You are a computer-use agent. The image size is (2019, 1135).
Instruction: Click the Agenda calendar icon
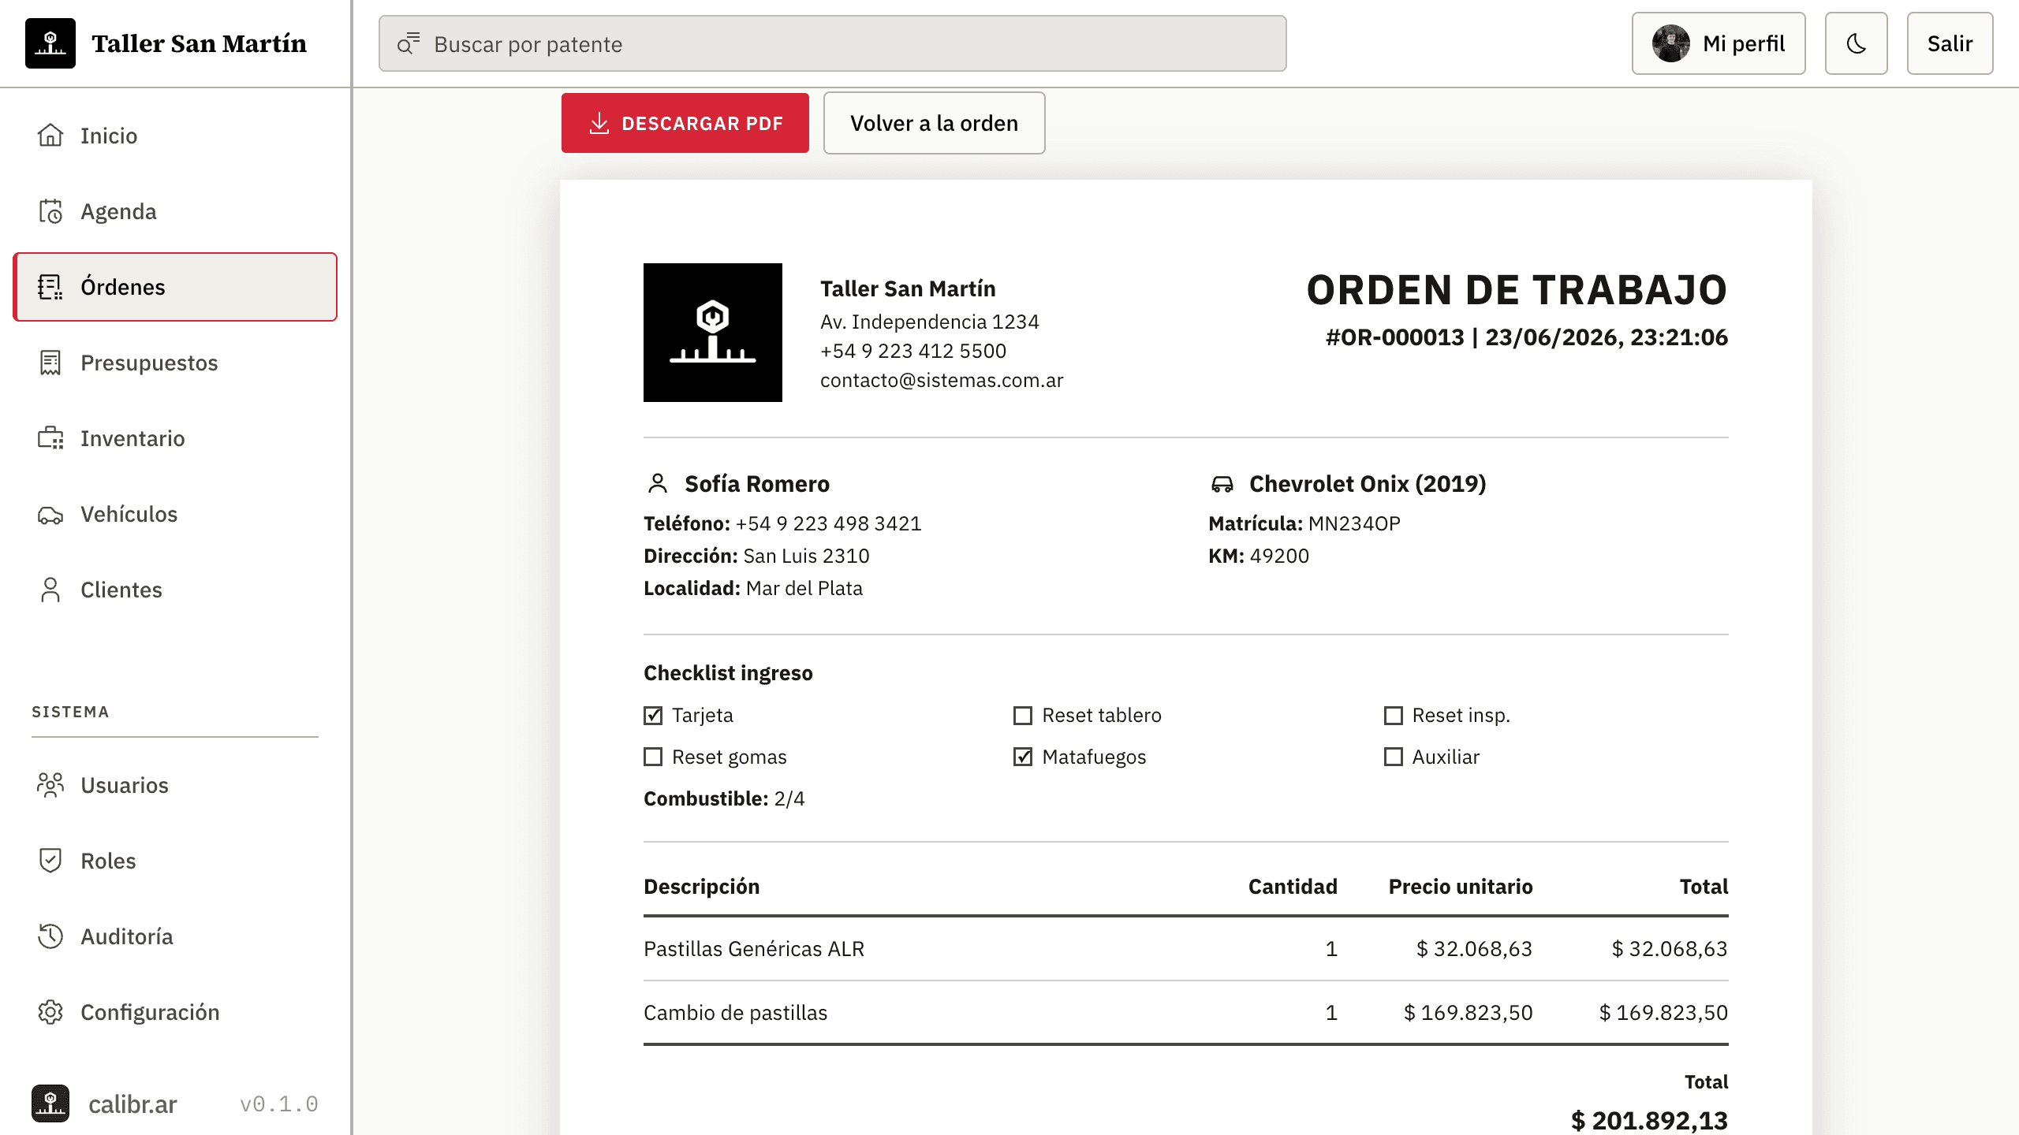(x=50, y=211)
